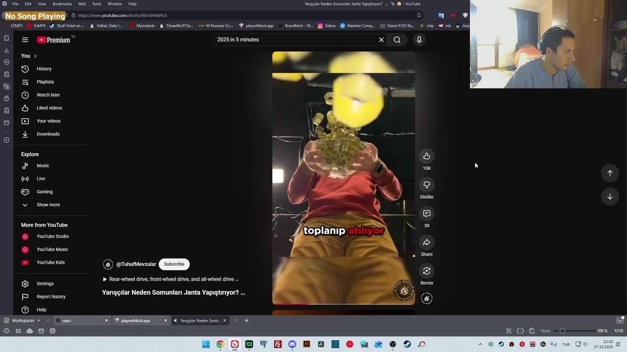Open the Windows Start menu
Screen dimensions: 627x352
[206, 344]
